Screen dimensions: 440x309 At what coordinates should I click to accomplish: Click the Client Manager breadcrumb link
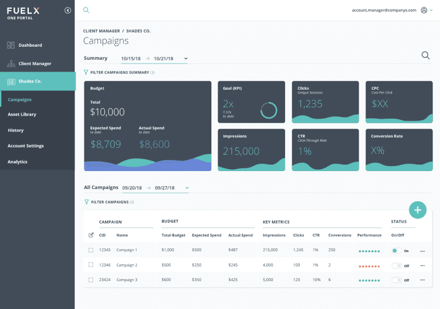click(x=101, y=31)
